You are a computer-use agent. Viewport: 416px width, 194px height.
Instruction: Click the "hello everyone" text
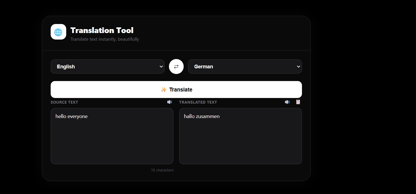click(72, 116)
